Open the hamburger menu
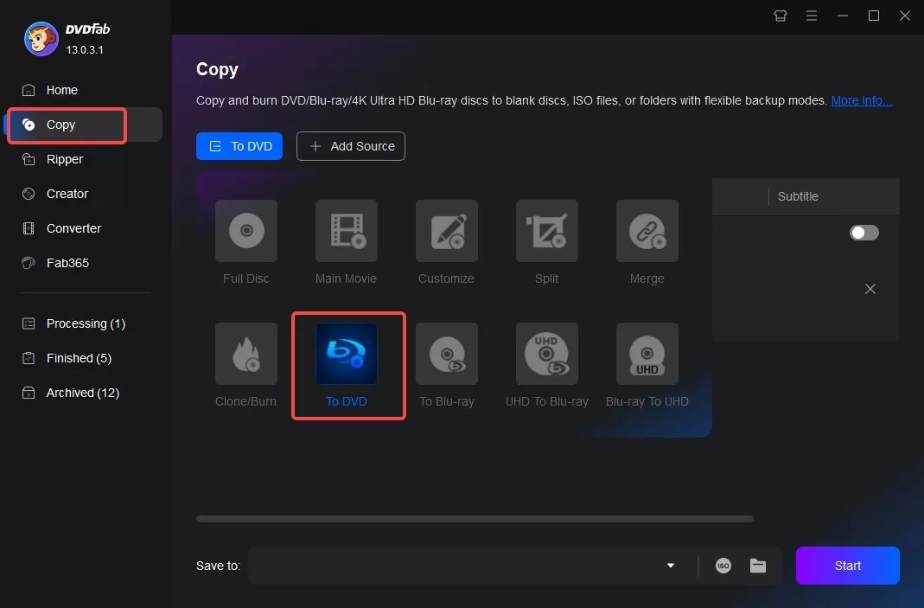Screen dimensions: 924x608 tap(812, 16)
